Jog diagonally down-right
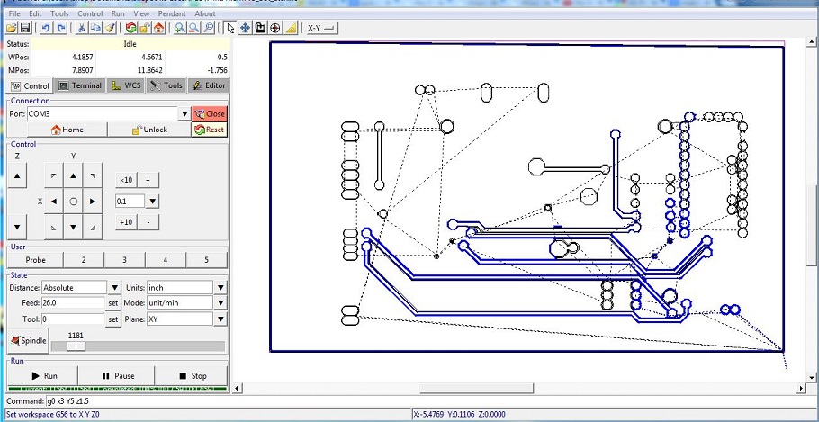The image size is (819, 422). 93,227
